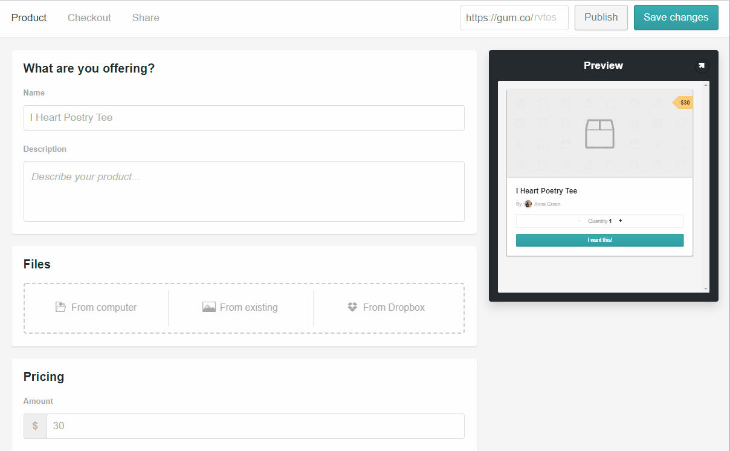Viewport: 730px width, 451px height.
Task: Upload file From computer
Action: 96,307
